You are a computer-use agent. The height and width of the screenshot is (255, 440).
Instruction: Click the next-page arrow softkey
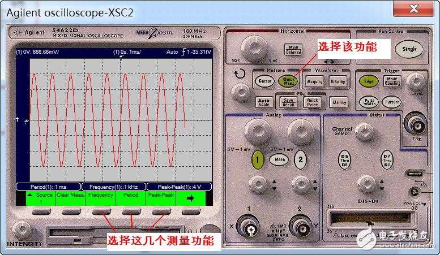click(x=190, y=198)
